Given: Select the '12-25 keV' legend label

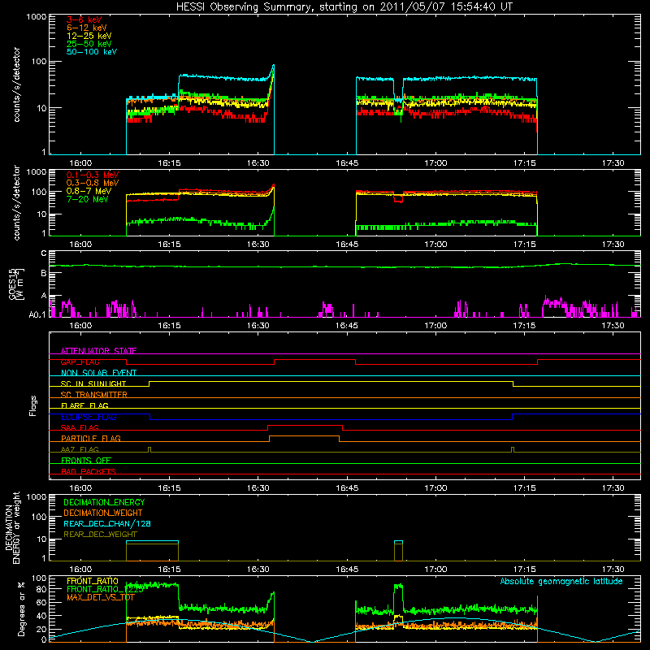Looking at the screenshot, I should (89, 36).
